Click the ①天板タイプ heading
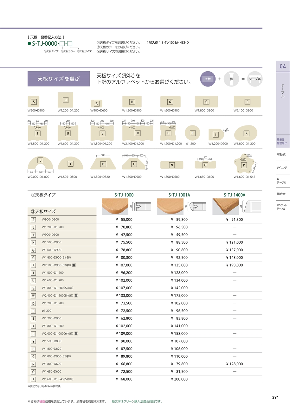The image size is (290, 410). click(43, 195)
